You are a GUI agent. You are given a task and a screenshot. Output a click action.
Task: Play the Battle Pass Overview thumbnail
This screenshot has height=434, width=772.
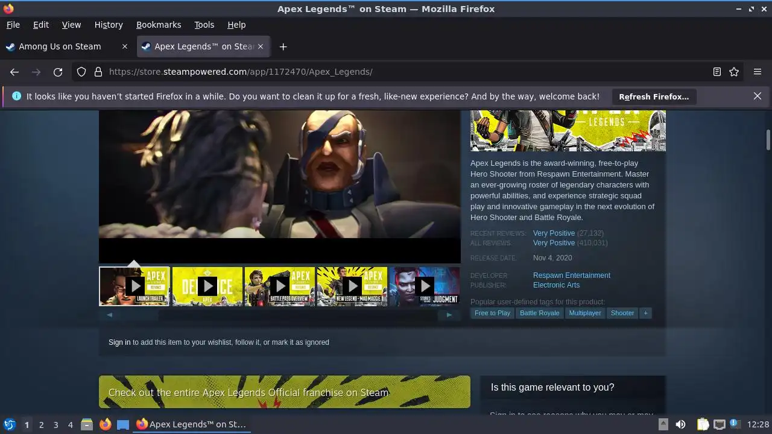coord(280,286)
